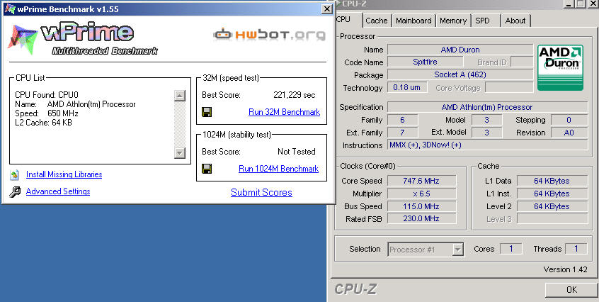Viewport: 599px width, 302px height.
Task: Switch to the Mainboard tab
Action: click(x=413, y=21)
